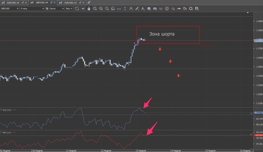
Task: Click the '2 Неделя' time axis label
Action: point(107,151)
